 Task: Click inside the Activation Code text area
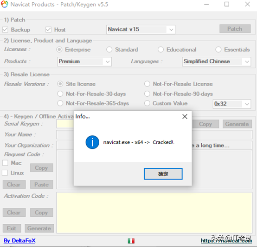click(154, 213)
